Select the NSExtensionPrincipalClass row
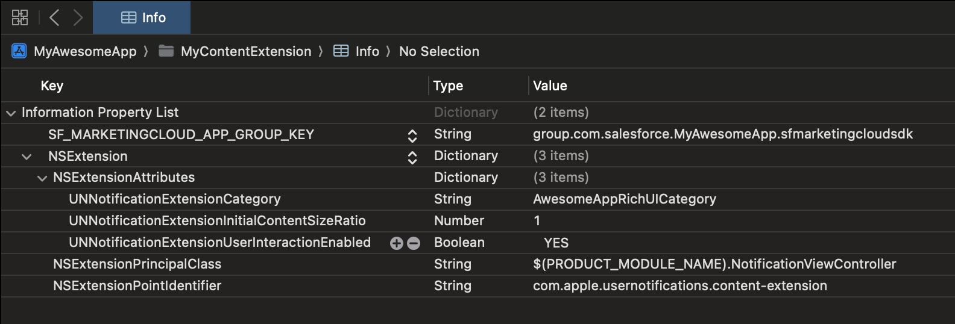 point(478,264)
